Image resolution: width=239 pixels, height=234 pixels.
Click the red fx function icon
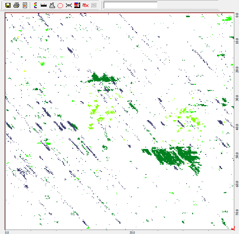point(85,5)
